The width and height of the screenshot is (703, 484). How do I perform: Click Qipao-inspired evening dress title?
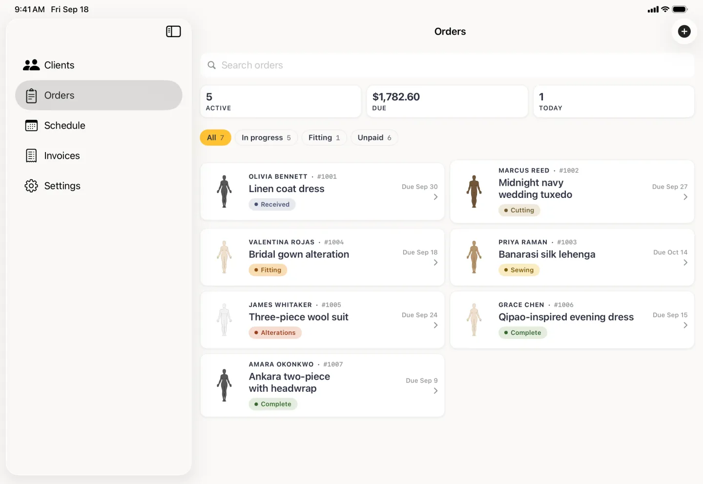point(566,317)
